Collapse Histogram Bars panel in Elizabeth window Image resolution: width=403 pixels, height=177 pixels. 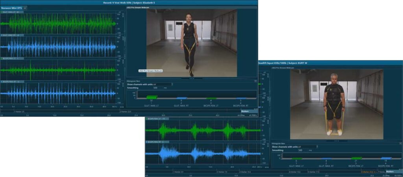(255, 81)
